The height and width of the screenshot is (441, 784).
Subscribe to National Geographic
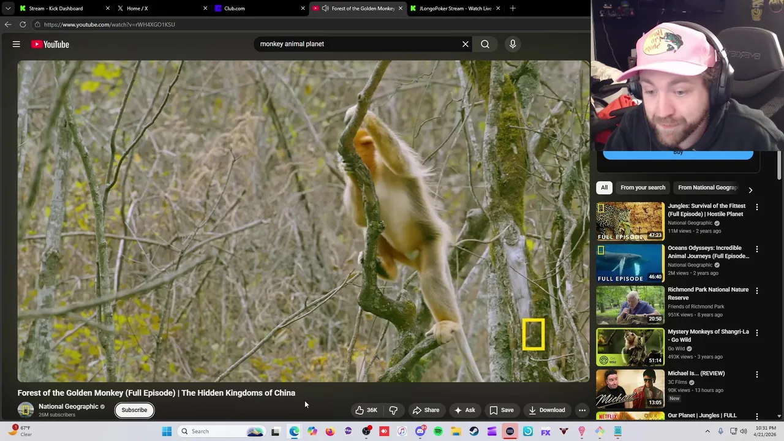pyautogui.click(x=134, y=410)
